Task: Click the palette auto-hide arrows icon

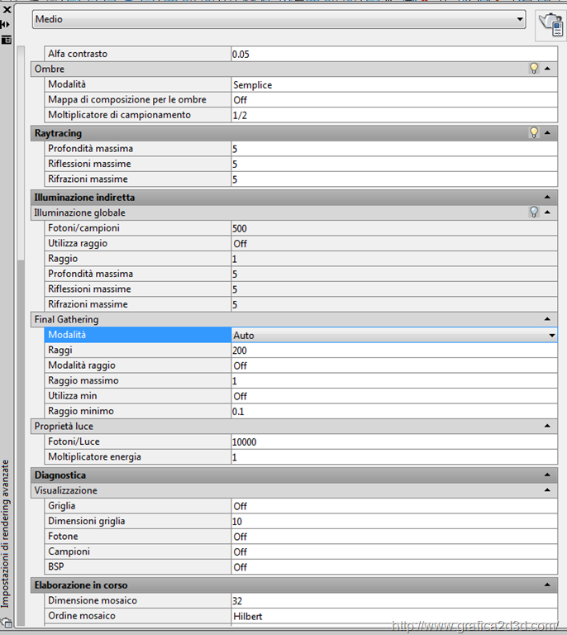Action: (x=6, y=25)
